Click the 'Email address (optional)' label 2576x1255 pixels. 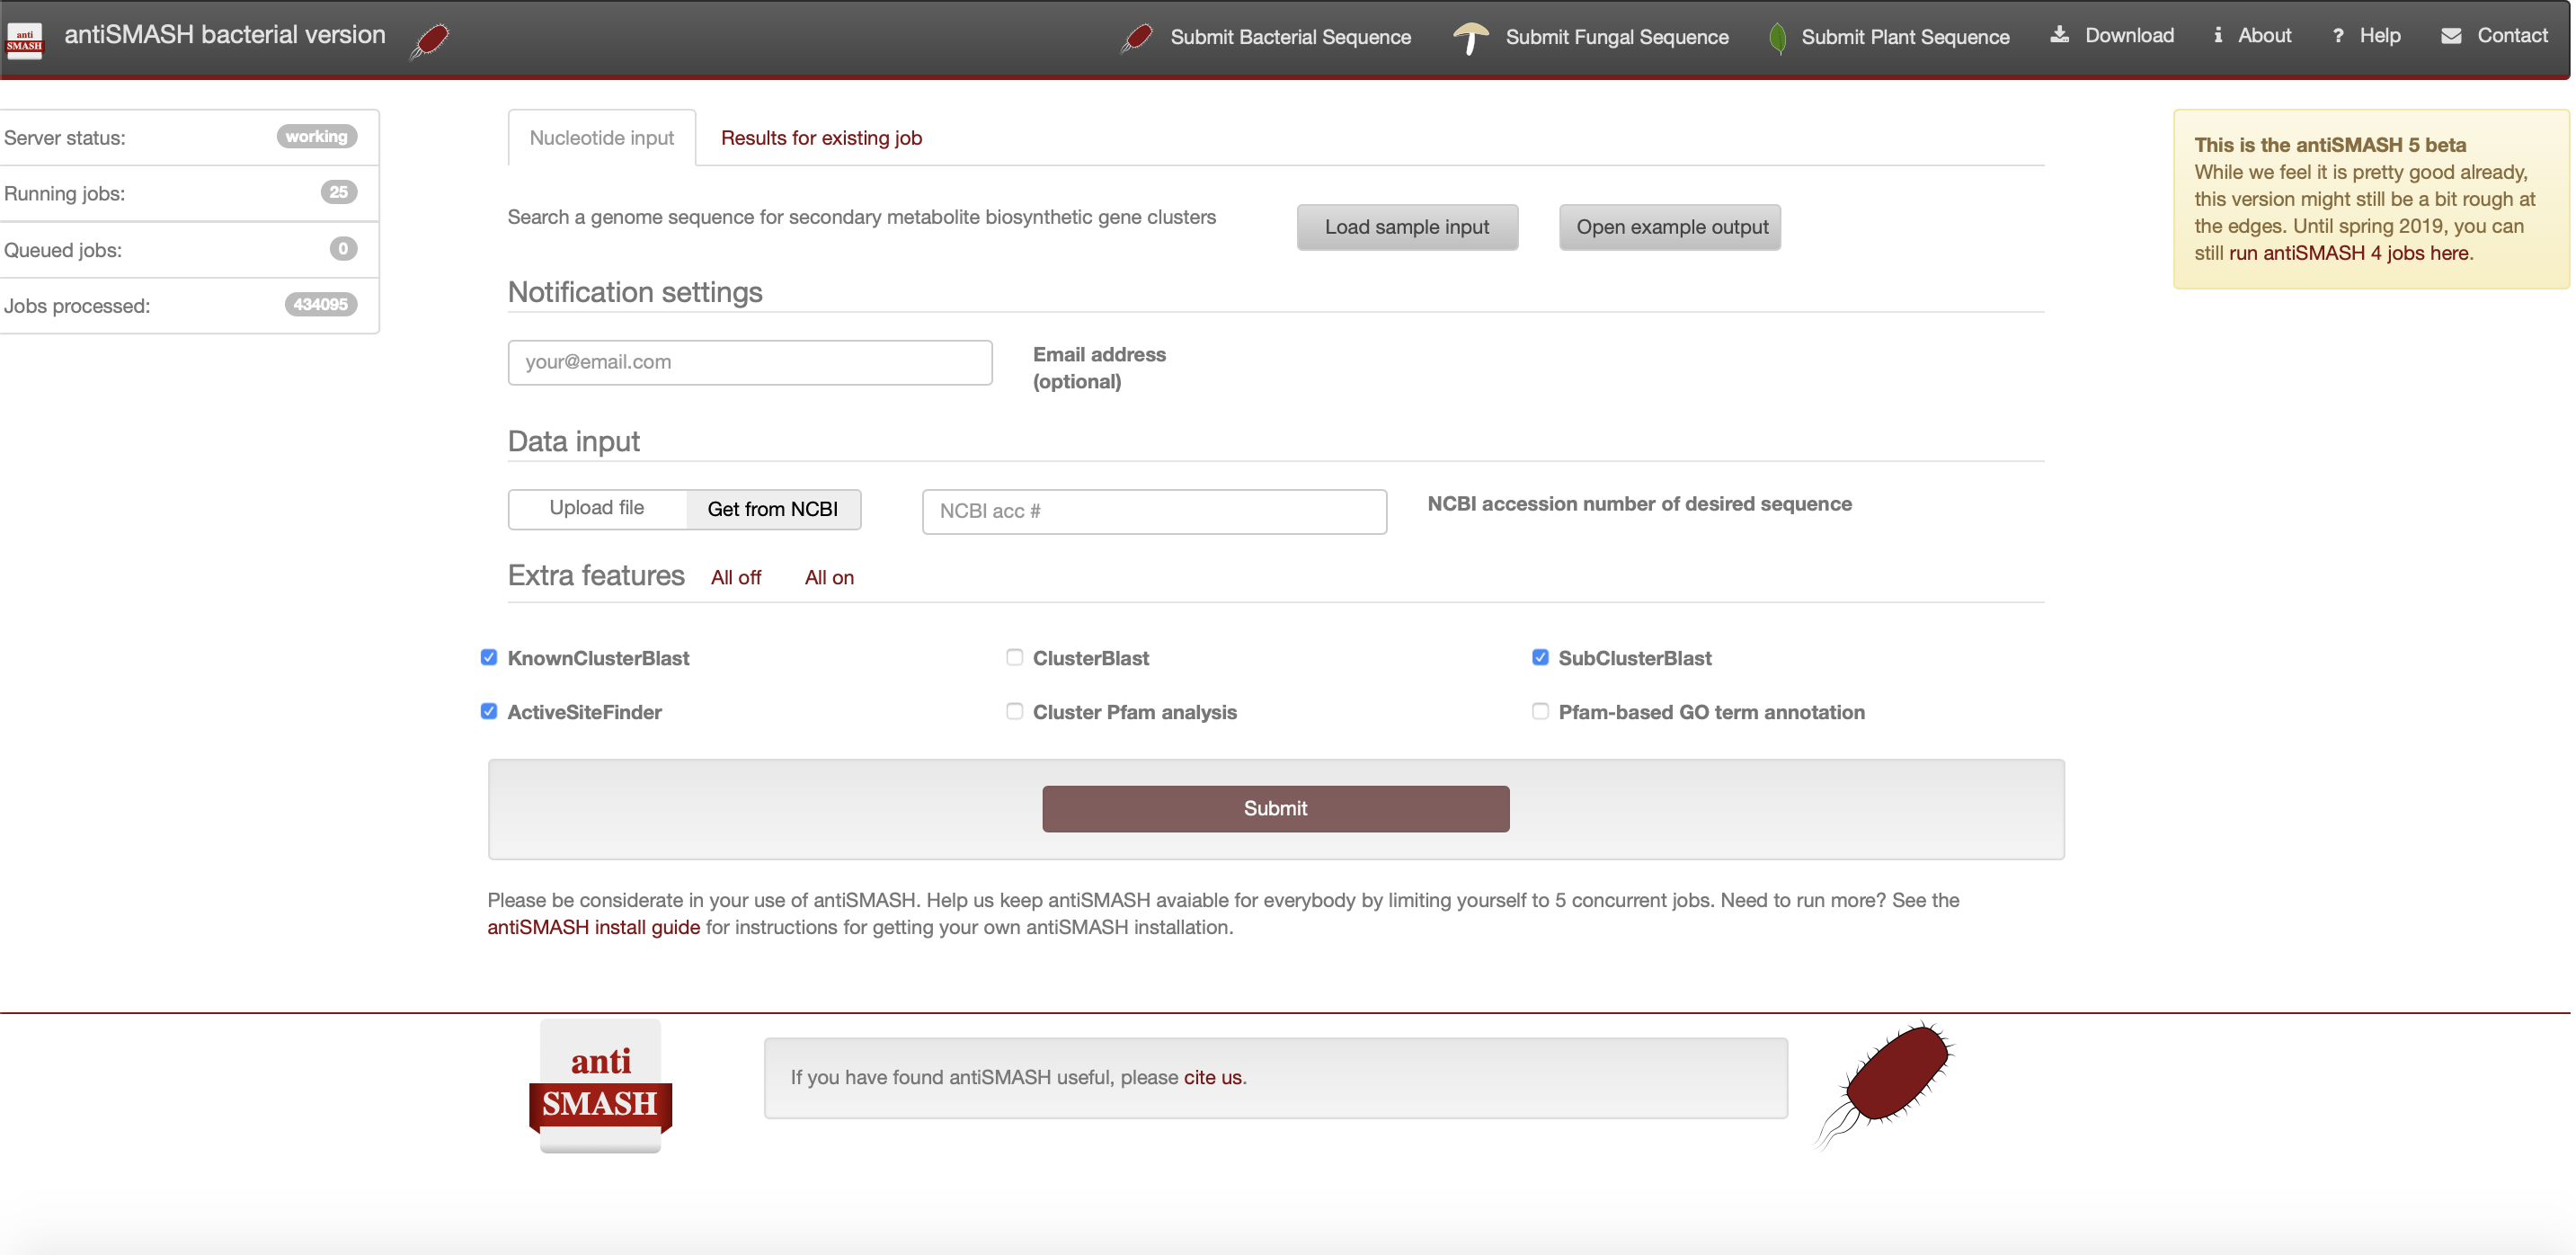[1099, 368]
